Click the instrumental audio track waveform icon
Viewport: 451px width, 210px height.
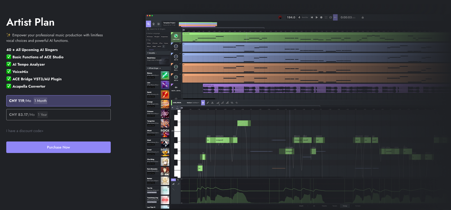[176, 87]
